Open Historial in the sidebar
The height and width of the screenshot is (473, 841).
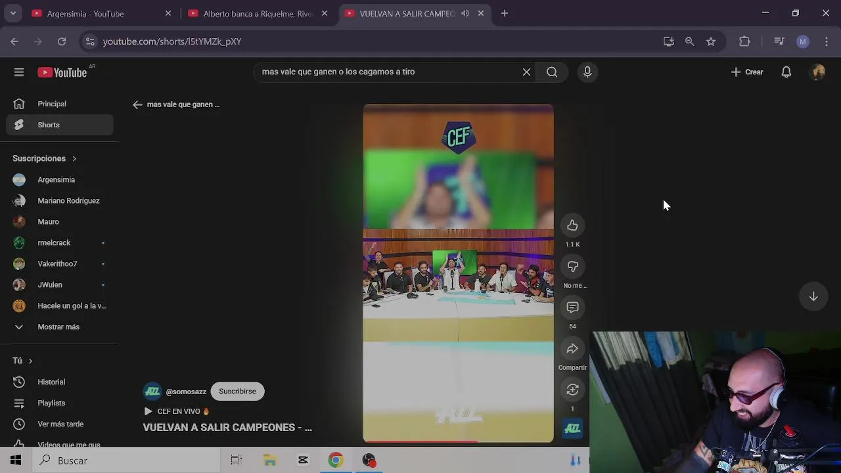pos(60,382)
